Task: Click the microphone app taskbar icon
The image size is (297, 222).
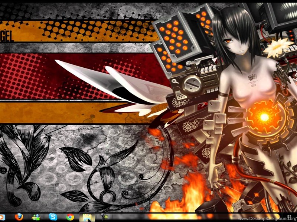Action: pos(104,217)
